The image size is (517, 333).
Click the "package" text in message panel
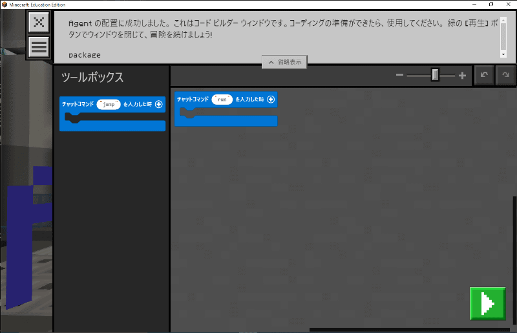point(85,55)
